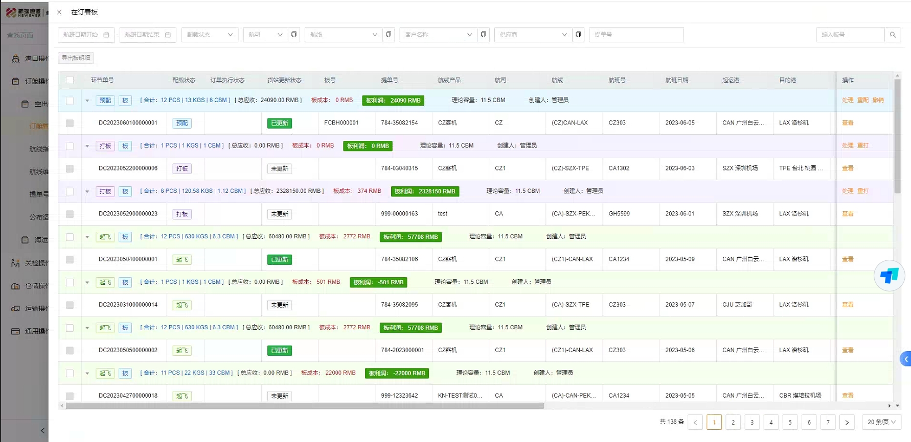911x442 pixels.
Task: Check the box for the 预配 24090 RMB group
Action: tap(70, 101)
